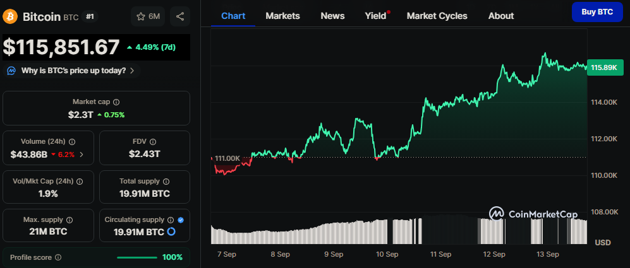
Task: Click the Bitcoin logo icon
Action: pos(11,17)
